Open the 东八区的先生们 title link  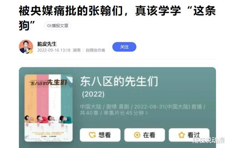tap(119, 81)
